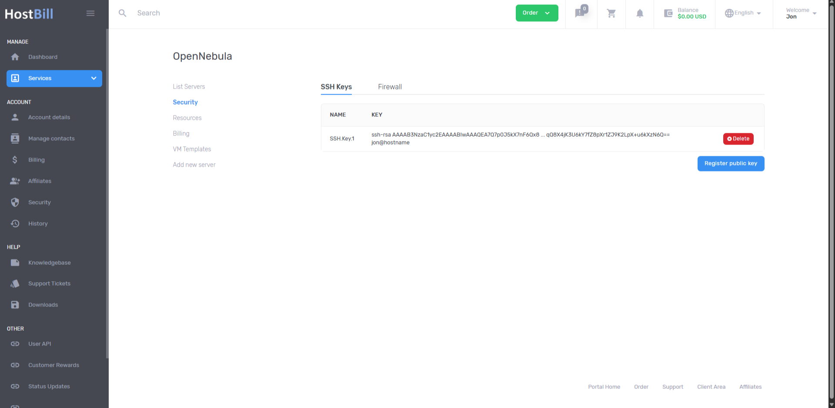Open History page
The width and height of the screenshot is (835, 408).
click(x=38, y=224)
